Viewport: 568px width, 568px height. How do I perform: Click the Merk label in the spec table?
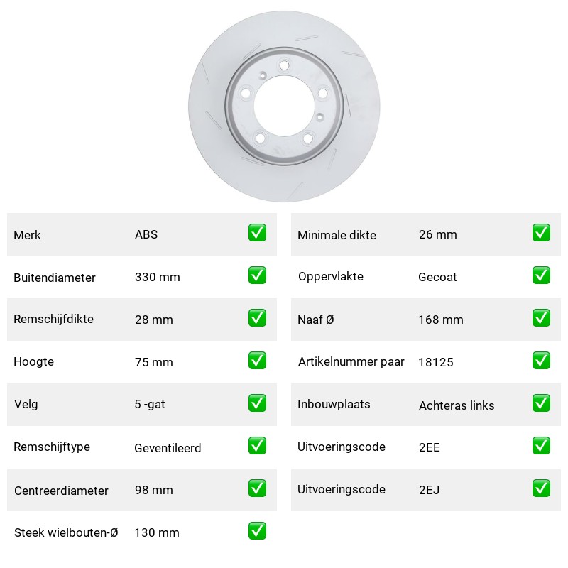tap(27, 235)
